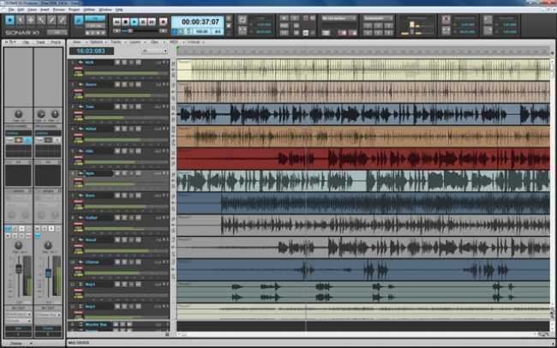
Task: Click the 00:00:37:07 time display
Action: 200,22
